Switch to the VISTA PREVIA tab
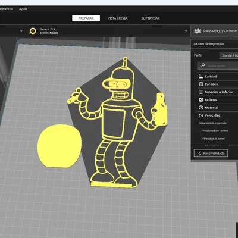 coord(117,18)
